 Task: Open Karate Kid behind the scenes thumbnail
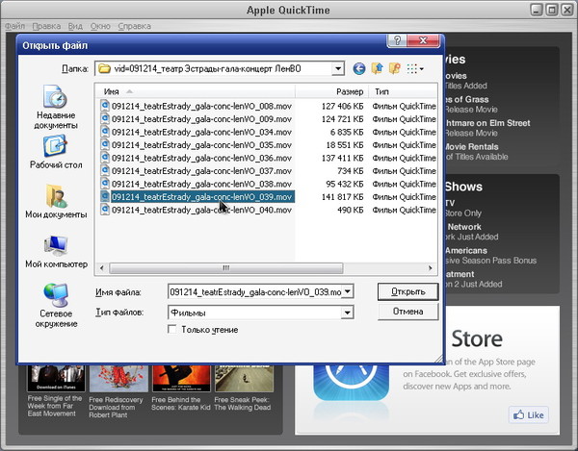(x=181, y=378)
